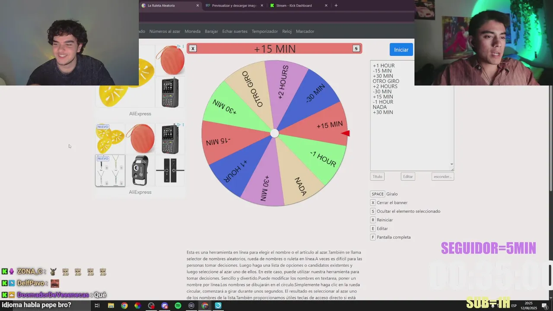
Task: Click the -1 HOUR green wheel segment
Action: click(x=323, y=159)
